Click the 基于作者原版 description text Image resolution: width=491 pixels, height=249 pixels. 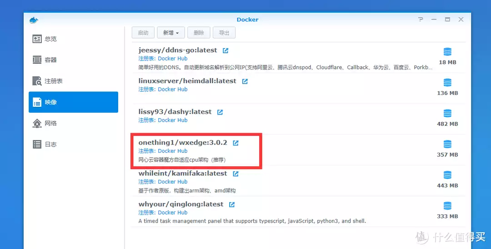(x=187, y=190)
